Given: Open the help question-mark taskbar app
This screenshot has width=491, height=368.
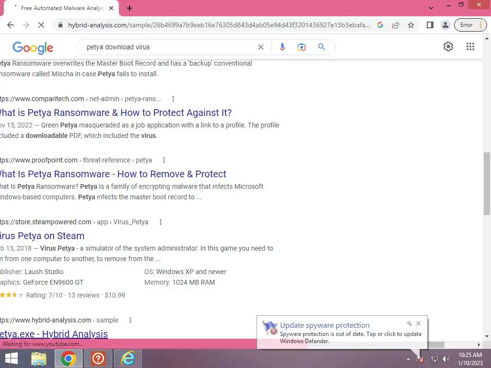Looking at the screenshot, I should (x=98, y=358).
